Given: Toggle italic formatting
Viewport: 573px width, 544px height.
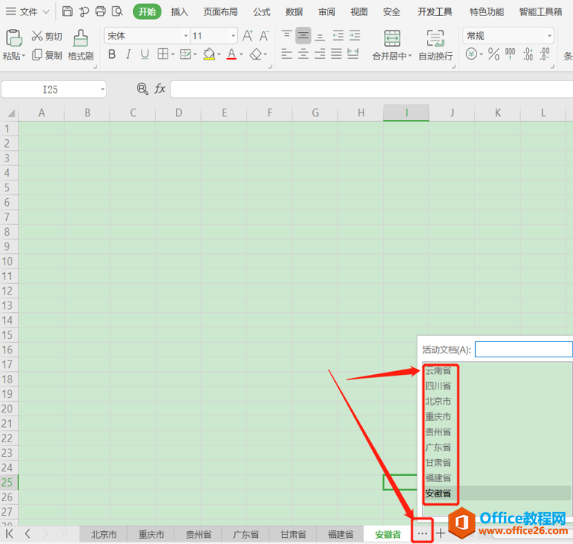Looking at the screenshot, I should click(129, 54).
